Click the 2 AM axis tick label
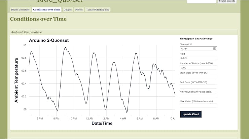Viewport: 249px width, 139px height. (x=106, y=119)
